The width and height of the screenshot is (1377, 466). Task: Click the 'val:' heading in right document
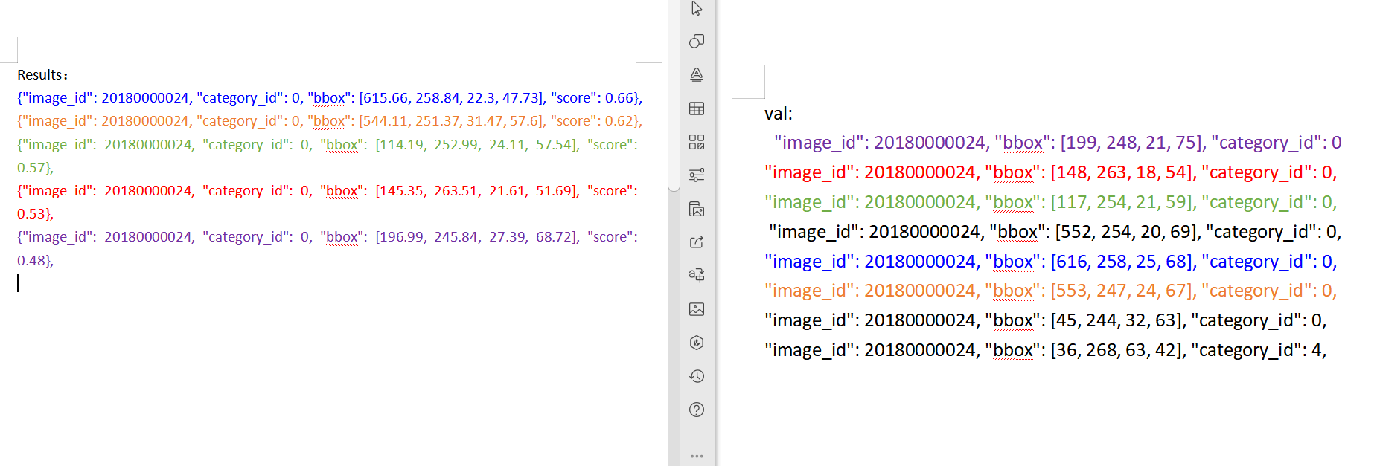(x=779, y=114)
